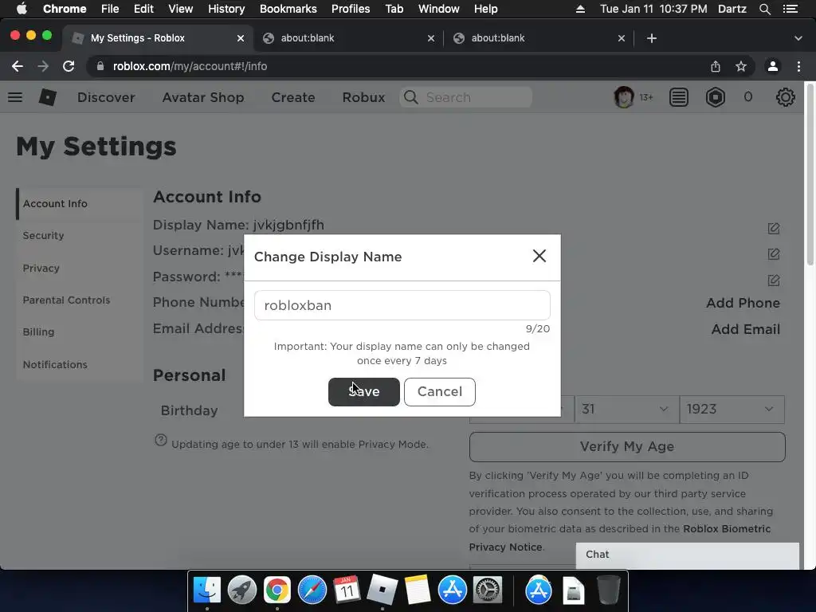This screenshot has height=612, width=816.
Task: Open Calendar from the Dock
Action: point(347,590)
